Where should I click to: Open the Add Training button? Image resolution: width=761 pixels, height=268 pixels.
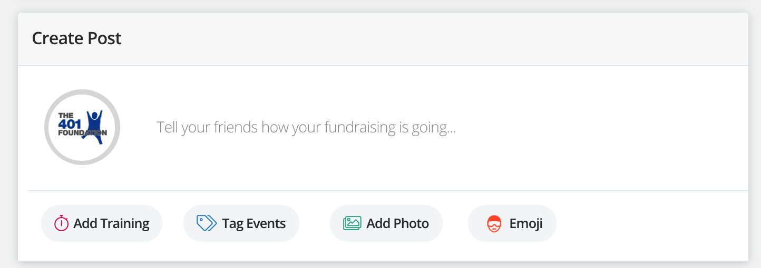pos(102,223)
